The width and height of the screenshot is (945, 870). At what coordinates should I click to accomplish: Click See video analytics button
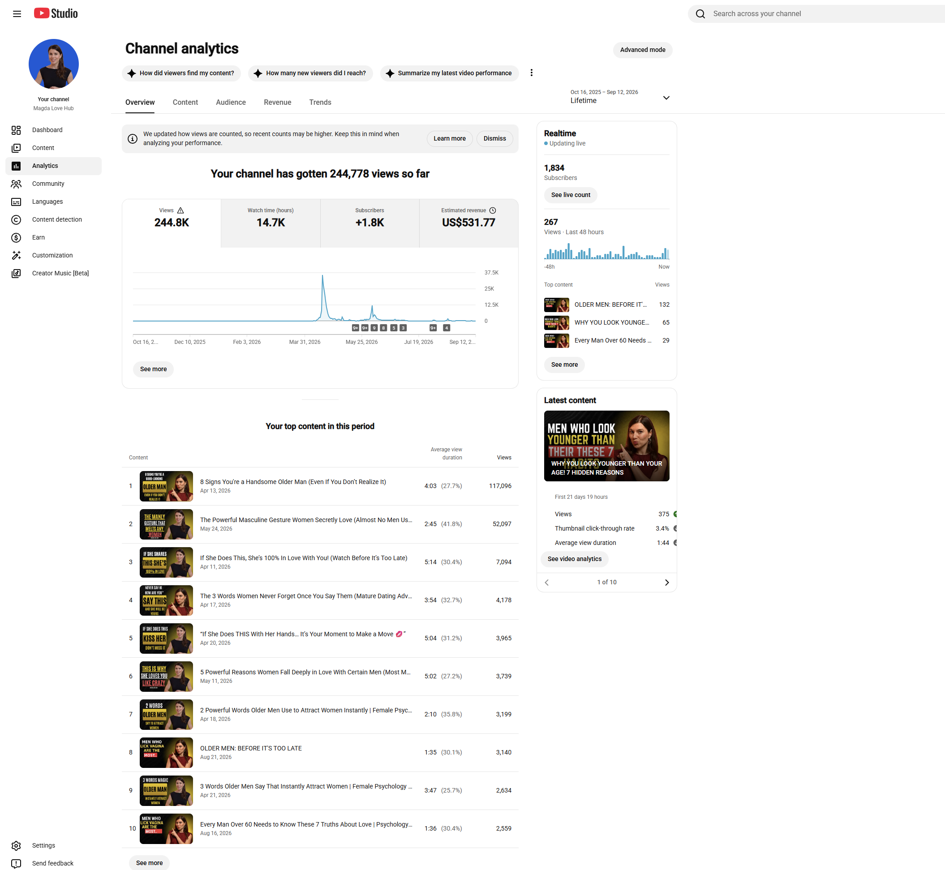575,559
